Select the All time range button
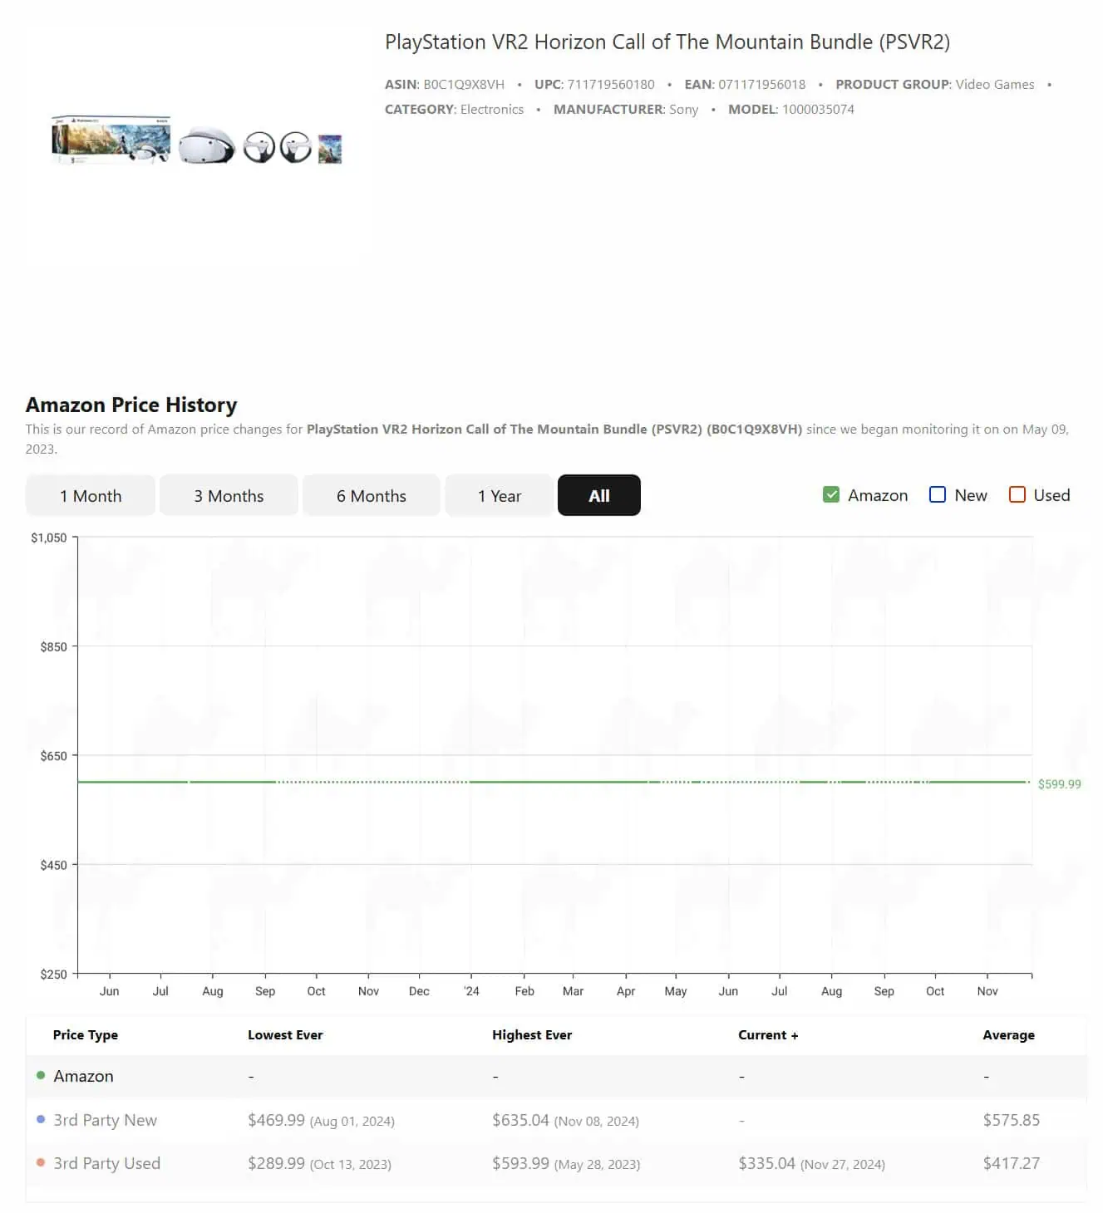The image size is (1103, 1213). pyautogui.click(x=598, y=496)
